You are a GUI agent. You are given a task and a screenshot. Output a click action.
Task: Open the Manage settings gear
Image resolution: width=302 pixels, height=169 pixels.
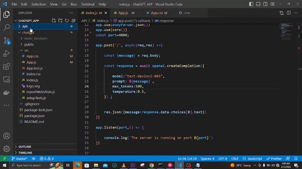[x=7, y=149]
